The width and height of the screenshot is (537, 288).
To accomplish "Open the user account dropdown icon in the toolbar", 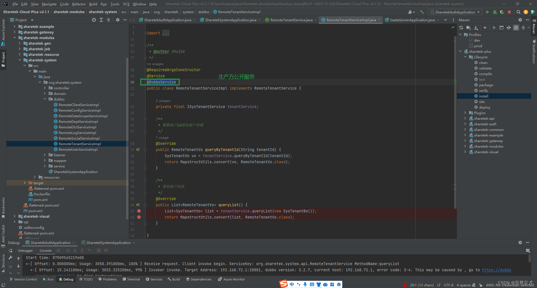I will click(x=411, y=12).
